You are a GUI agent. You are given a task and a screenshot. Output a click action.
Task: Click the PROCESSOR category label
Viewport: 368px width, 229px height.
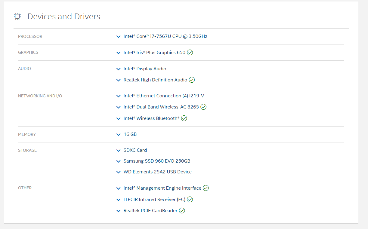30,36
